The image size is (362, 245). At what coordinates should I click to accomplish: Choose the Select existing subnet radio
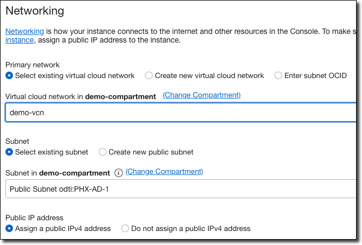point(9,152)
